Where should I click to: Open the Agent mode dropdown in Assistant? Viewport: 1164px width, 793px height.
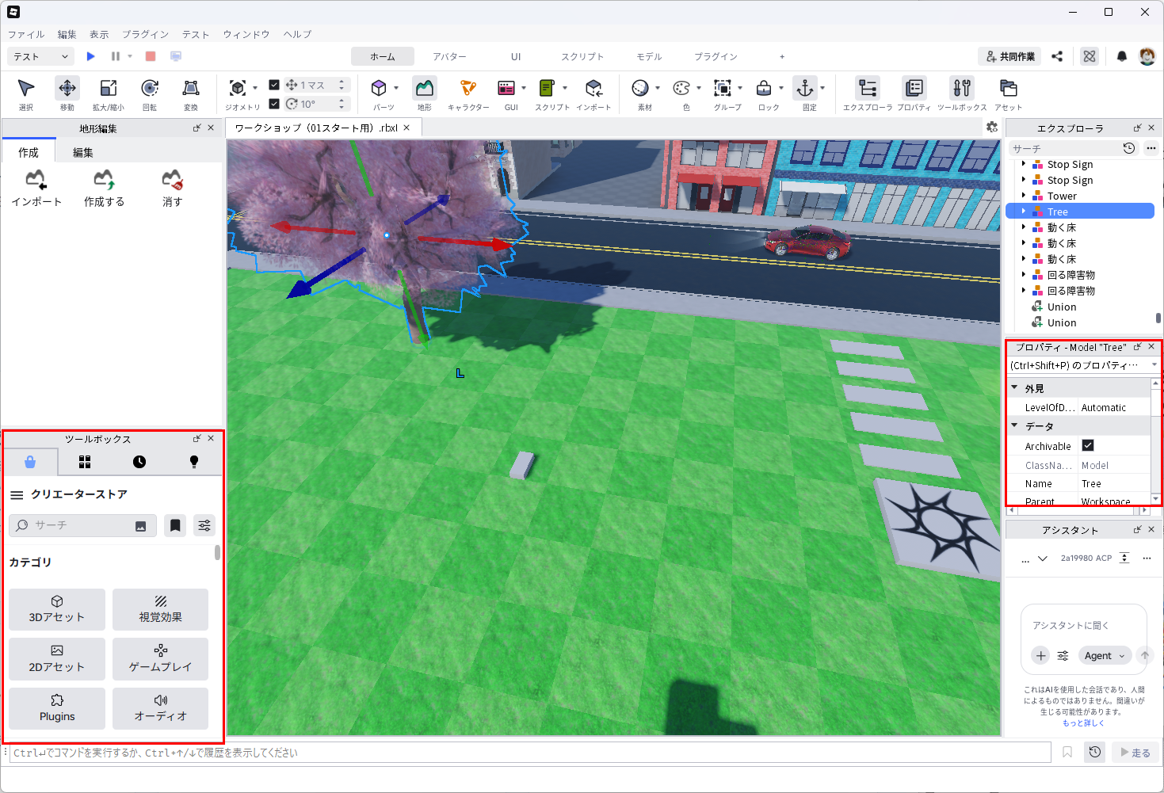pyautogui.click(x=1105, y=656)
